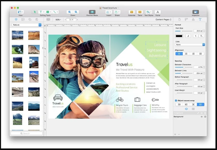Click the Foreground layer pencil icon
Viewport: 217px width, 150px height.
coord(198,113)
